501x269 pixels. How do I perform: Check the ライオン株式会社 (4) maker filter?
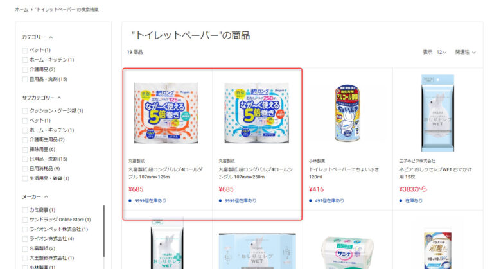(25, 239)
